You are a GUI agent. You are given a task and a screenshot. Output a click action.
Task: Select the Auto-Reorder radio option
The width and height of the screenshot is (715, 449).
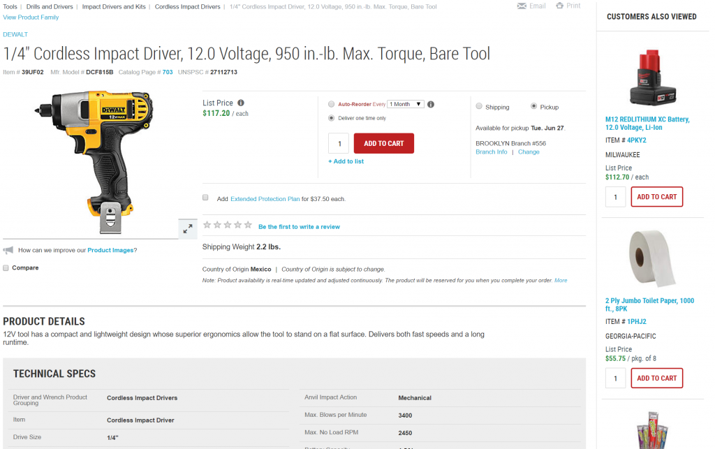pyautogui.click(x=332, y=104)
